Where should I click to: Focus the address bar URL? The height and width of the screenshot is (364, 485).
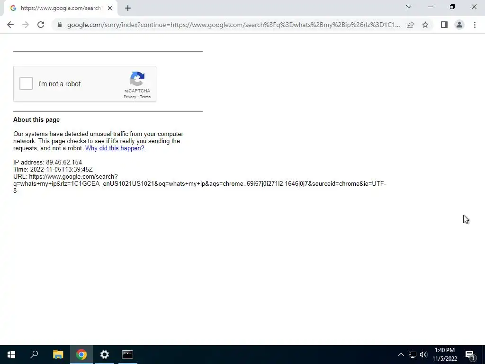pos(233,25)
